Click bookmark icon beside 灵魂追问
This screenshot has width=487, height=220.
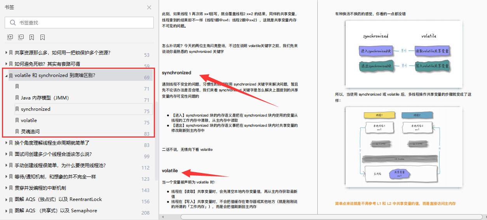(x=17, y=132)
